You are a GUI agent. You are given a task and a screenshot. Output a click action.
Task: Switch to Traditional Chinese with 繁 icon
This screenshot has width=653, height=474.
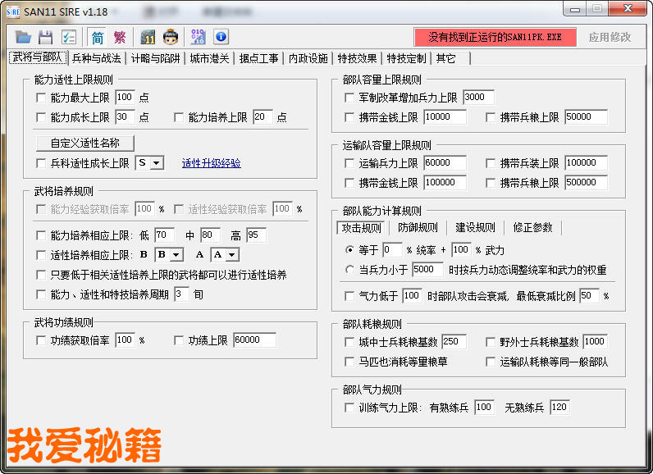120,37
